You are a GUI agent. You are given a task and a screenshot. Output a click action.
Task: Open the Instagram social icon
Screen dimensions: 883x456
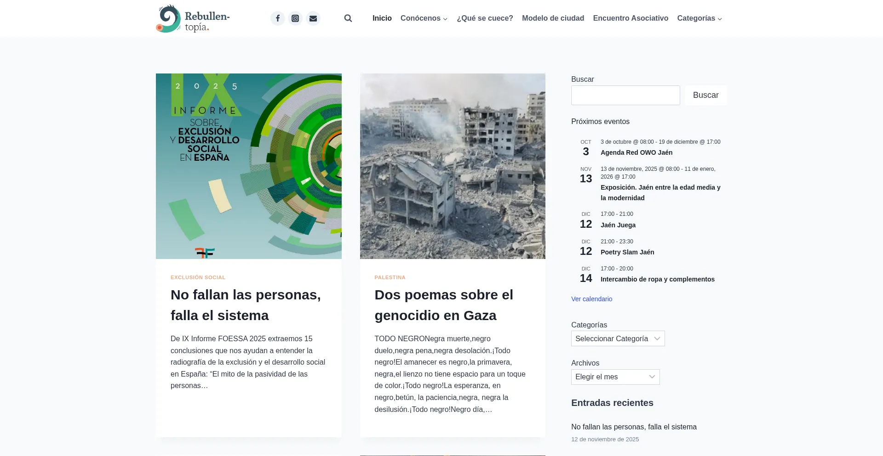(x=295, y=18)
